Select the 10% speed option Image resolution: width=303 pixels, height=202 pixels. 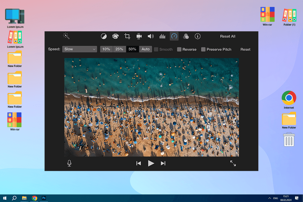tap(106, 49)
